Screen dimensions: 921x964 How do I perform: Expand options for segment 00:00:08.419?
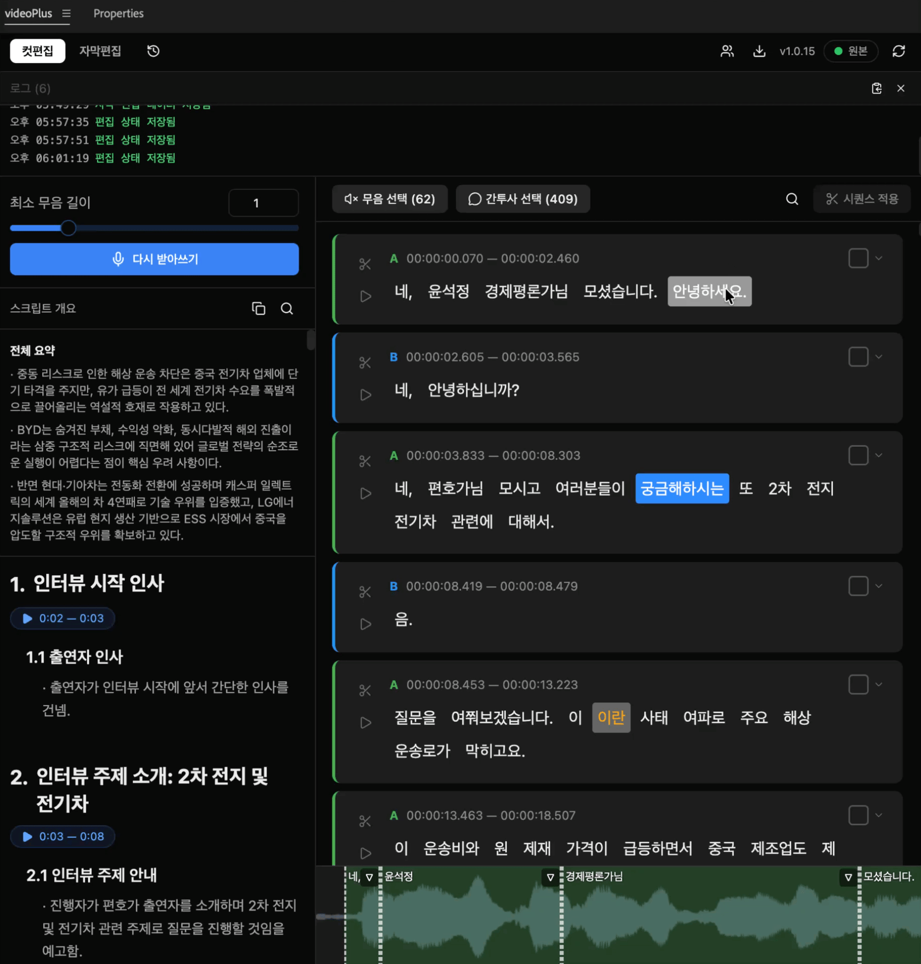[879, 586]
